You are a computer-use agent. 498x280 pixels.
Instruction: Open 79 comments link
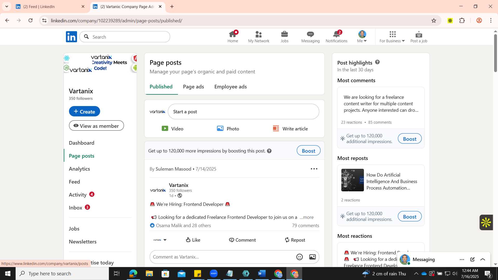pos(306,226)
